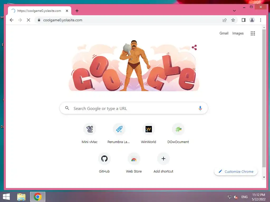Viewport: 270px width, 202px height.
Task: Close the coolgame0.yolasite.com tab
Action: tap(67, 11)
